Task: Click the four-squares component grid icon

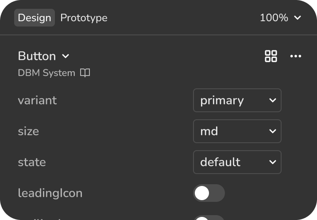Action: pos(271,56)
